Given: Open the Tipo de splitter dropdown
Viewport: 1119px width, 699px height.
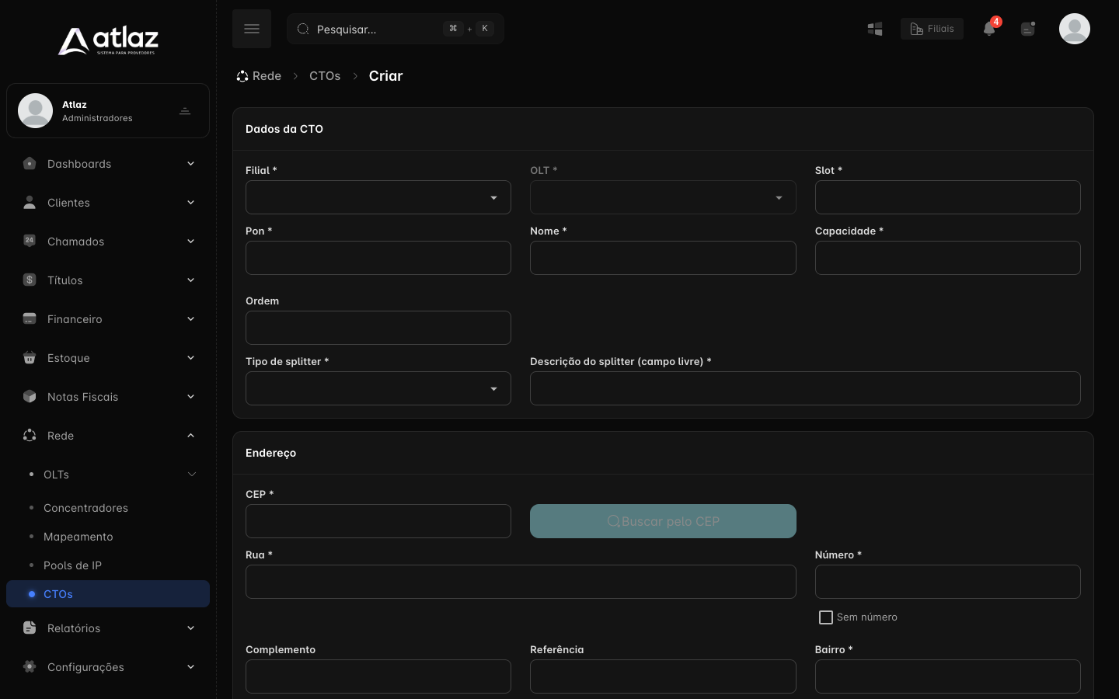Looking at the screenshot, I should pyautogui.click(x=378, y=388).
